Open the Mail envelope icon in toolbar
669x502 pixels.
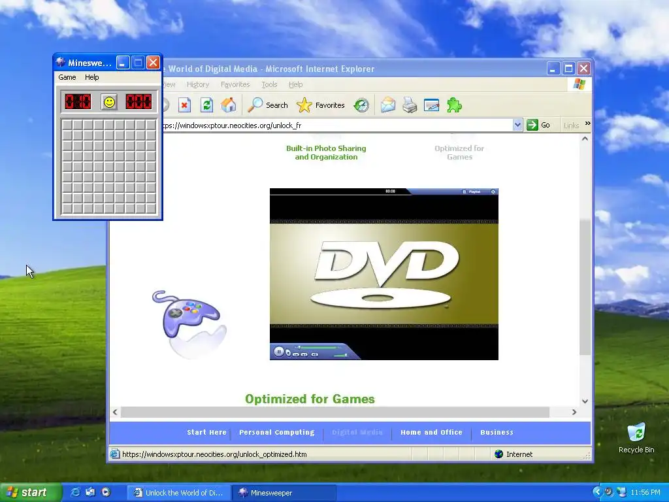coord(388,105)
